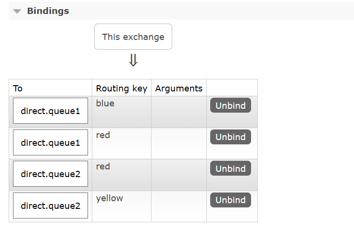Open direct.queue1 in the blue binding row
Viewport: 354px width, 231px height.
pyautogui.click(x=51, y=111)
